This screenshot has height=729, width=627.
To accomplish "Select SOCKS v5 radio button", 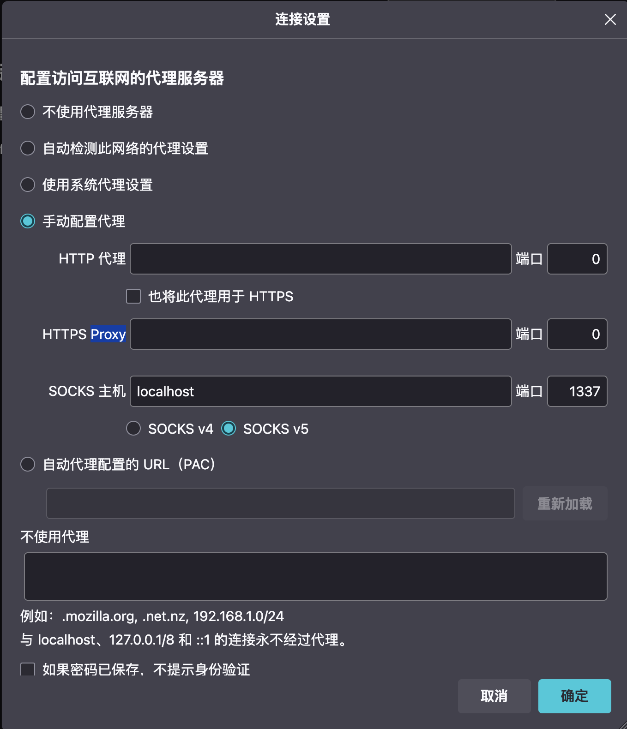I will (229, 429).
